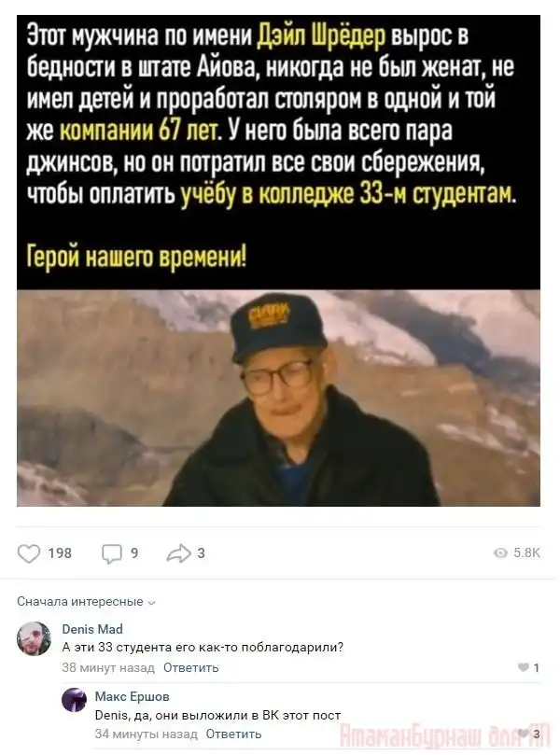Like the post with the heart icon
560x755 pixels.
tap(29, 553)
